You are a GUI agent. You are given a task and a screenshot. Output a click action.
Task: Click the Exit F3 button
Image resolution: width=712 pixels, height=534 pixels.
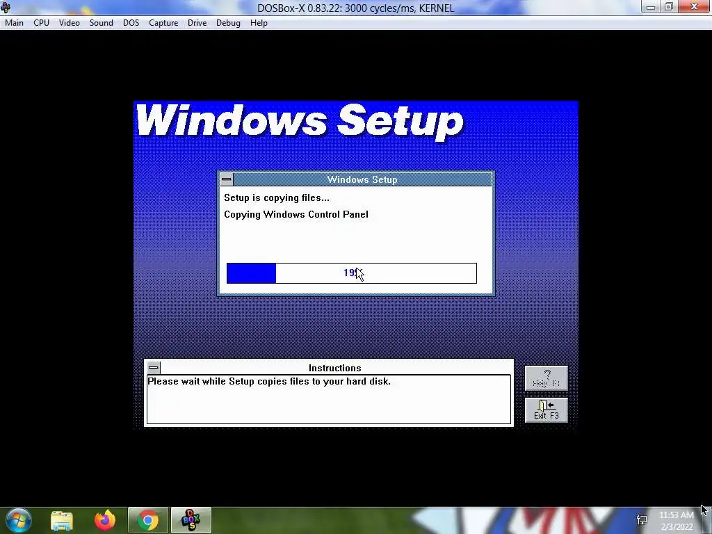pyautogui.click(x=547, y=410)
